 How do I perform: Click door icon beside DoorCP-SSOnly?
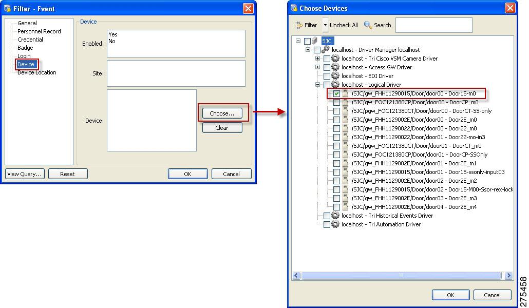[x=345, y=155]
